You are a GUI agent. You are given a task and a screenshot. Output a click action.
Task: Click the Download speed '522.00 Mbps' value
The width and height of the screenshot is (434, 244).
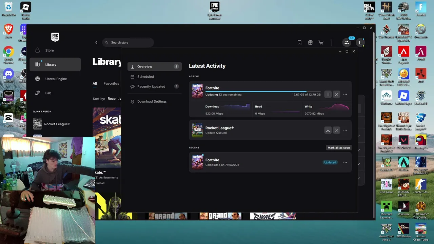tap(214, 114)
